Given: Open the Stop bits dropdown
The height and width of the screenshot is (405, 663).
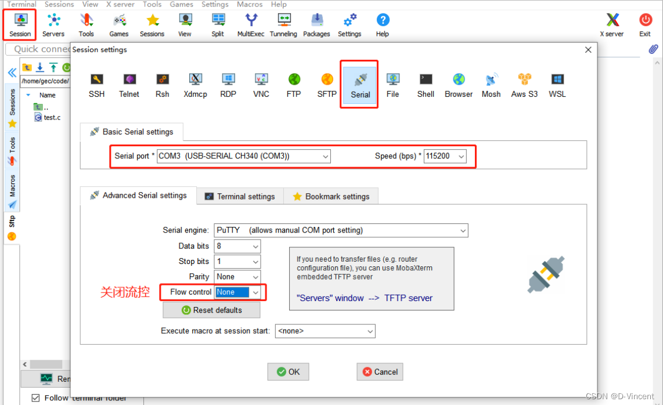Looking at the screenshot, I should point(237,261).
